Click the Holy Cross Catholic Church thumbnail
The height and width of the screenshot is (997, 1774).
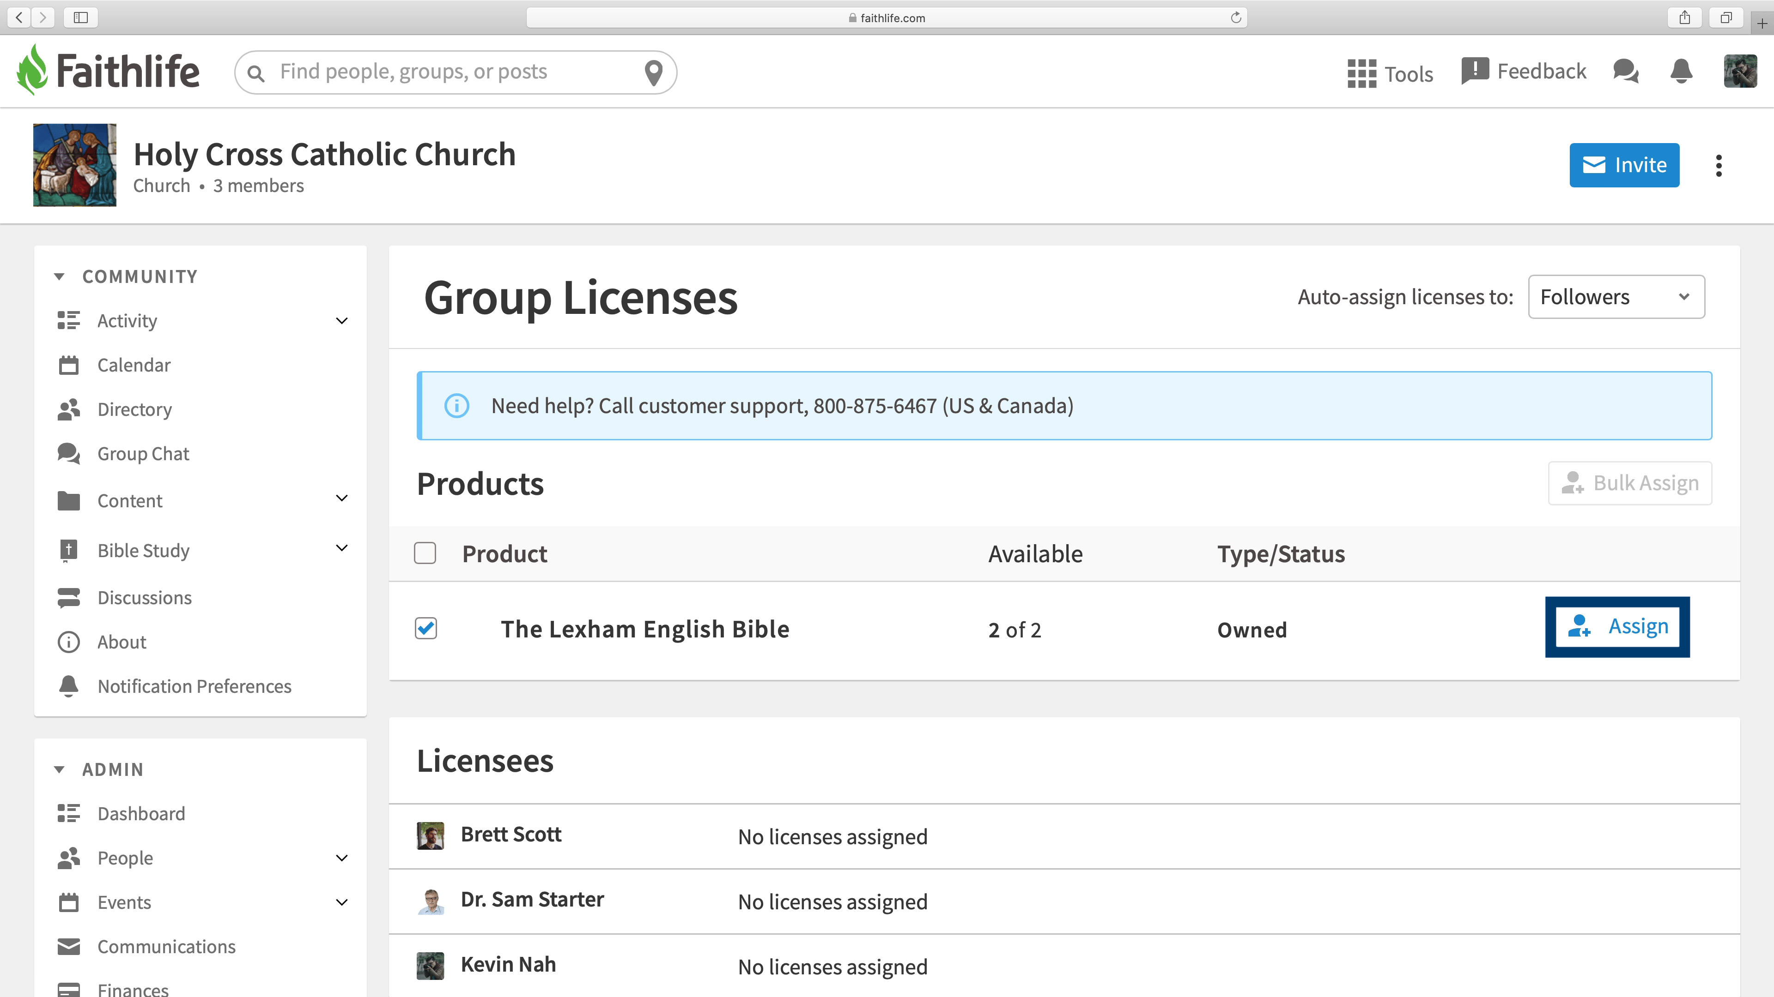tap(74, 165)
